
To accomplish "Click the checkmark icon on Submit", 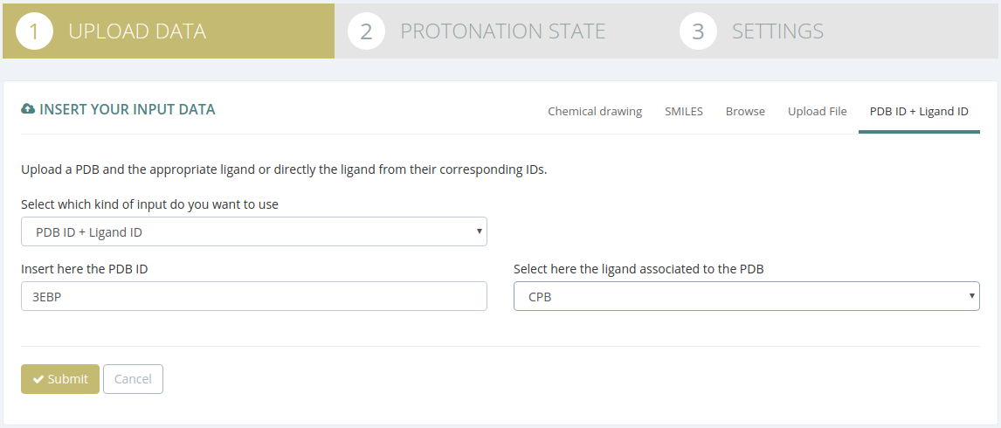I will pos(38,379).
